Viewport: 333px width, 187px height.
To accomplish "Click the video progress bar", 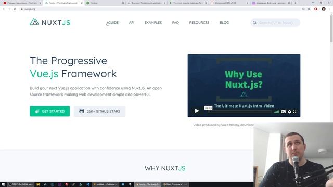I will tap(240, 112).
